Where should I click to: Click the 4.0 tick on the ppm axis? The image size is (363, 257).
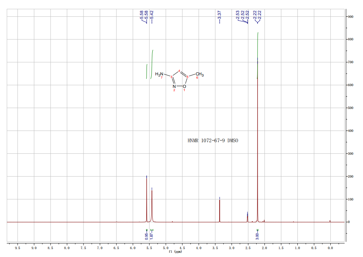click(199, 247)
